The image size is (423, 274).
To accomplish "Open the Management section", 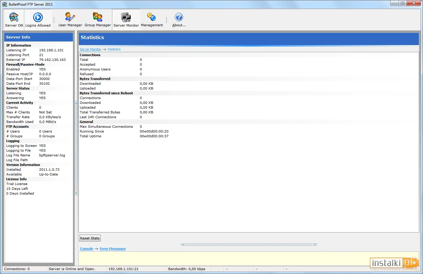I will click(152, 20).
